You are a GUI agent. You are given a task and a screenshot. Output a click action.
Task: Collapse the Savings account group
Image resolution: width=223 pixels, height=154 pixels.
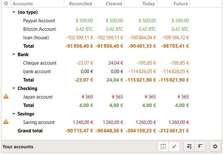coord(14,114)
